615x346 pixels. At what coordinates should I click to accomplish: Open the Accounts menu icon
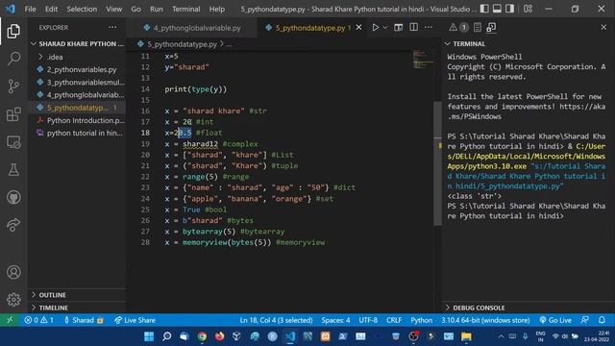pos(13,272)
